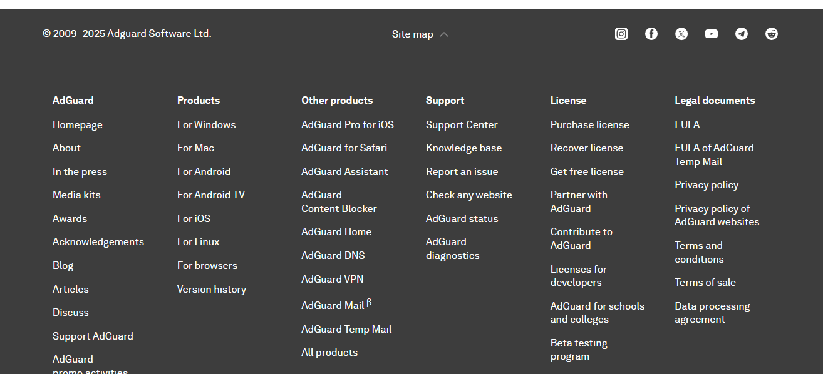Screen dimensions: 823x374
Task: View the All products link
Action: pos(329,353)
